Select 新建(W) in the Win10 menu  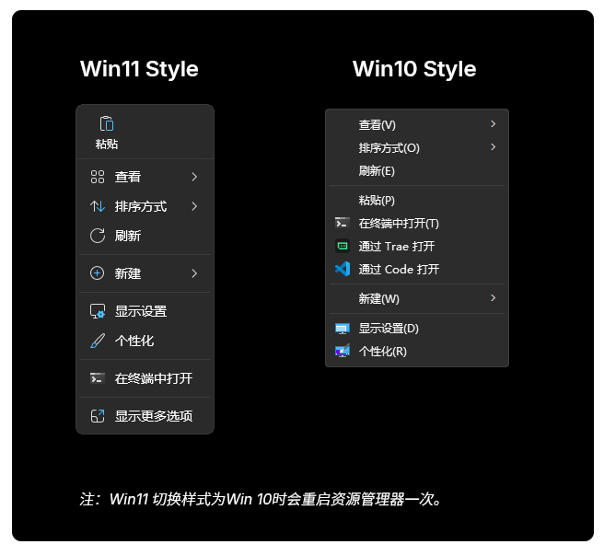coord(417,298)
